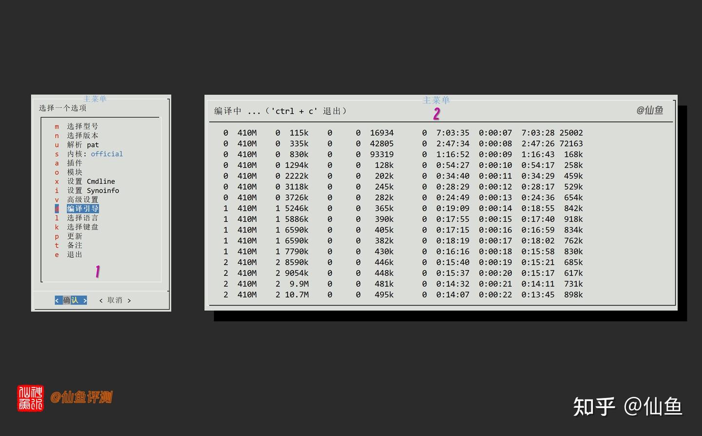
Task: Click the 知乎 @仙鱼 watermark
Action: (x=627, y=407)
